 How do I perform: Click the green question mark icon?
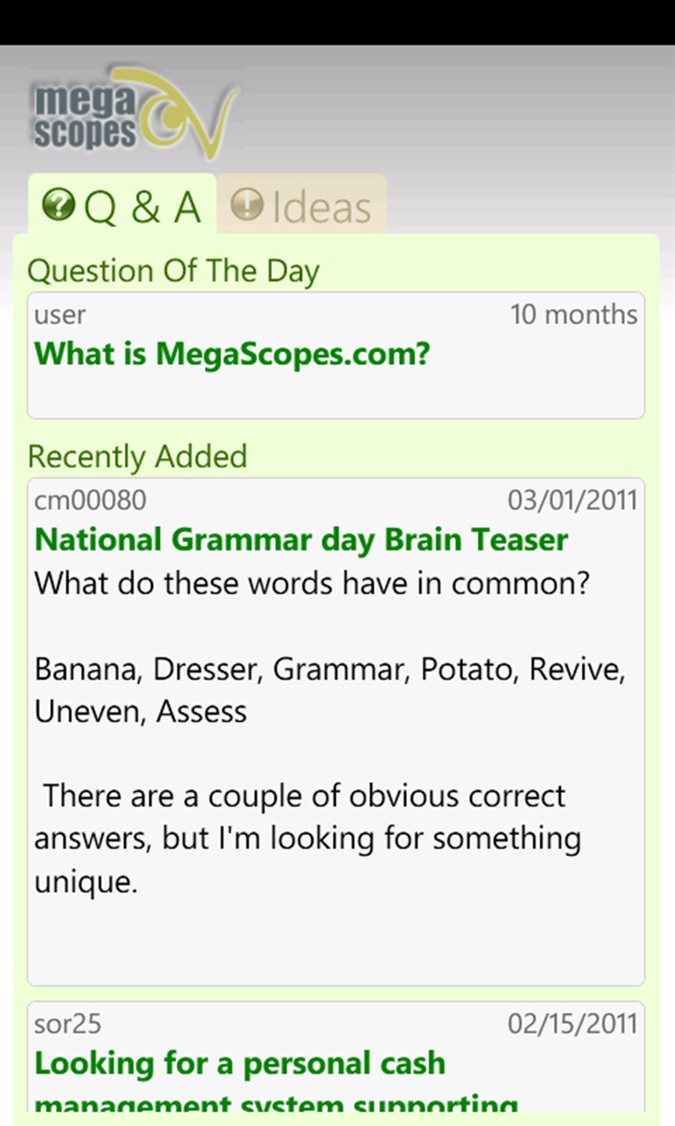click(59, 206)
